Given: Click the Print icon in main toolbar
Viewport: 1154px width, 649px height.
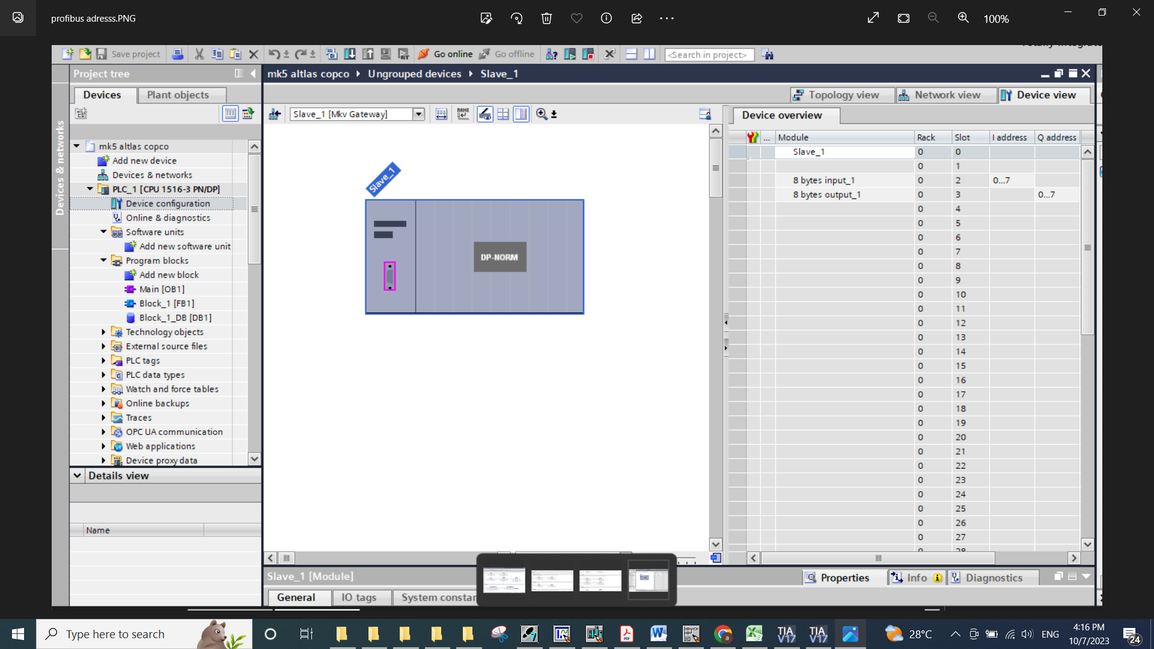Looking at the screenshot, I should 177,54.
